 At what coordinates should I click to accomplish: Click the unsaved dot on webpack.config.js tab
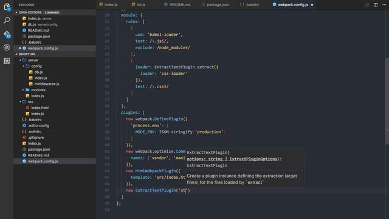312,5
